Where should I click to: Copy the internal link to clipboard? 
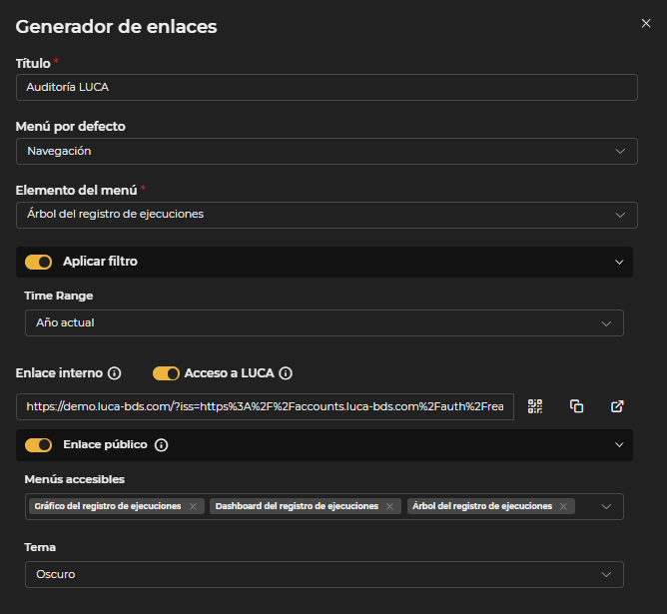(x=576, y=406)
